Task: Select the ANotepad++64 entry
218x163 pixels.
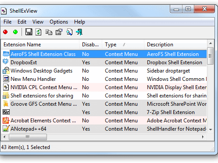Action: (x=29, y=129)
